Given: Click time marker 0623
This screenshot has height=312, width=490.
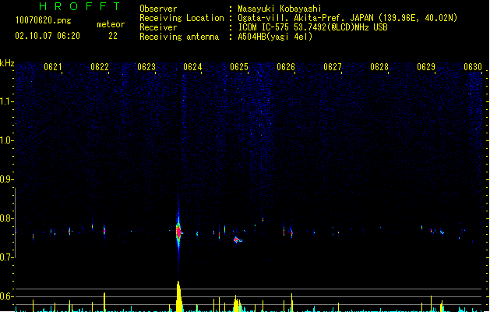Looking at the screenshot, I should tap(146, 67).
